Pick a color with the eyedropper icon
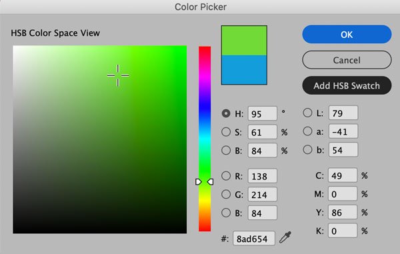 pos(285,237)
